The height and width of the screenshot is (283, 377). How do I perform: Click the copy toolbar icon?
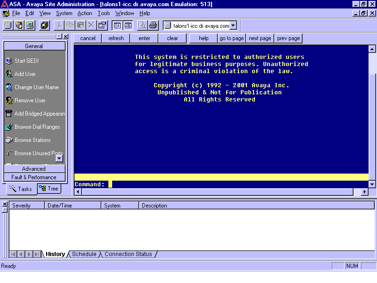point(70,25)
